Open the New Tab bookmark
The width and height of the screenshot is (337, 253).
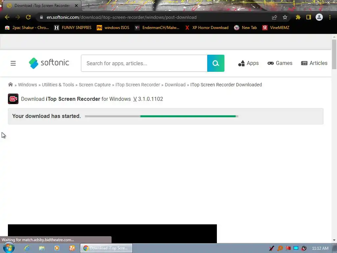246,28
